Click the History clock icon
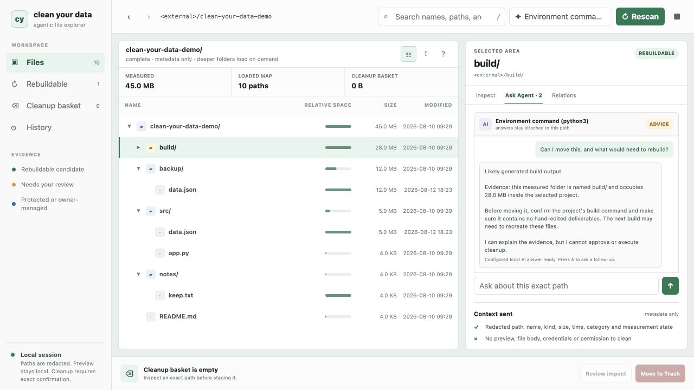This screenshot has height=390, width=694. (15, 127)
